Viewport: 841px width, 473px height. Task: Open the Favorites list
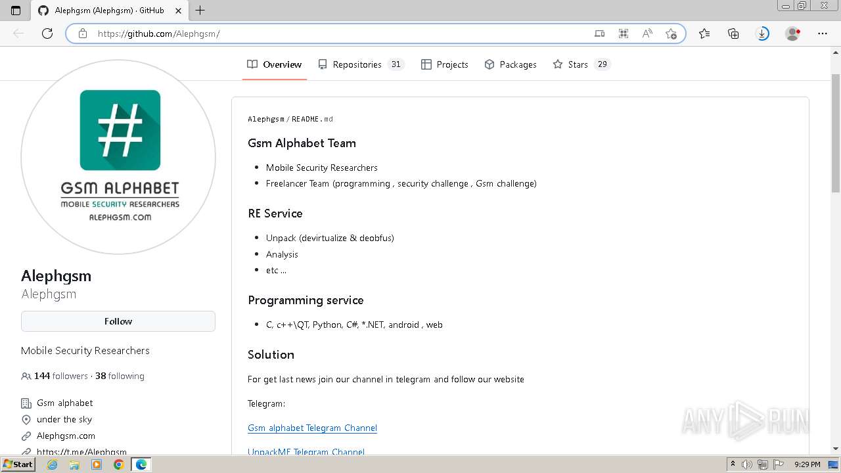(704, 34)
